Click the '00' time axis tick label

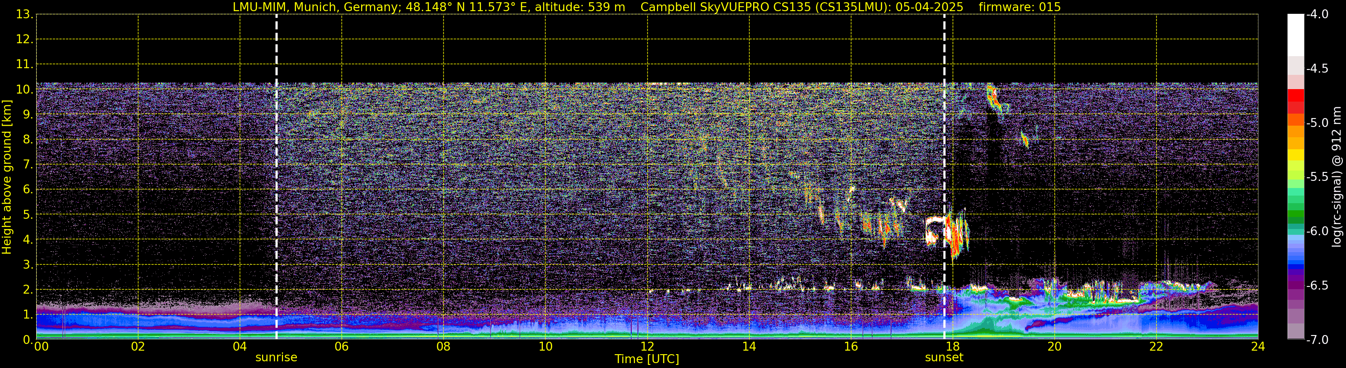(41, 347)
